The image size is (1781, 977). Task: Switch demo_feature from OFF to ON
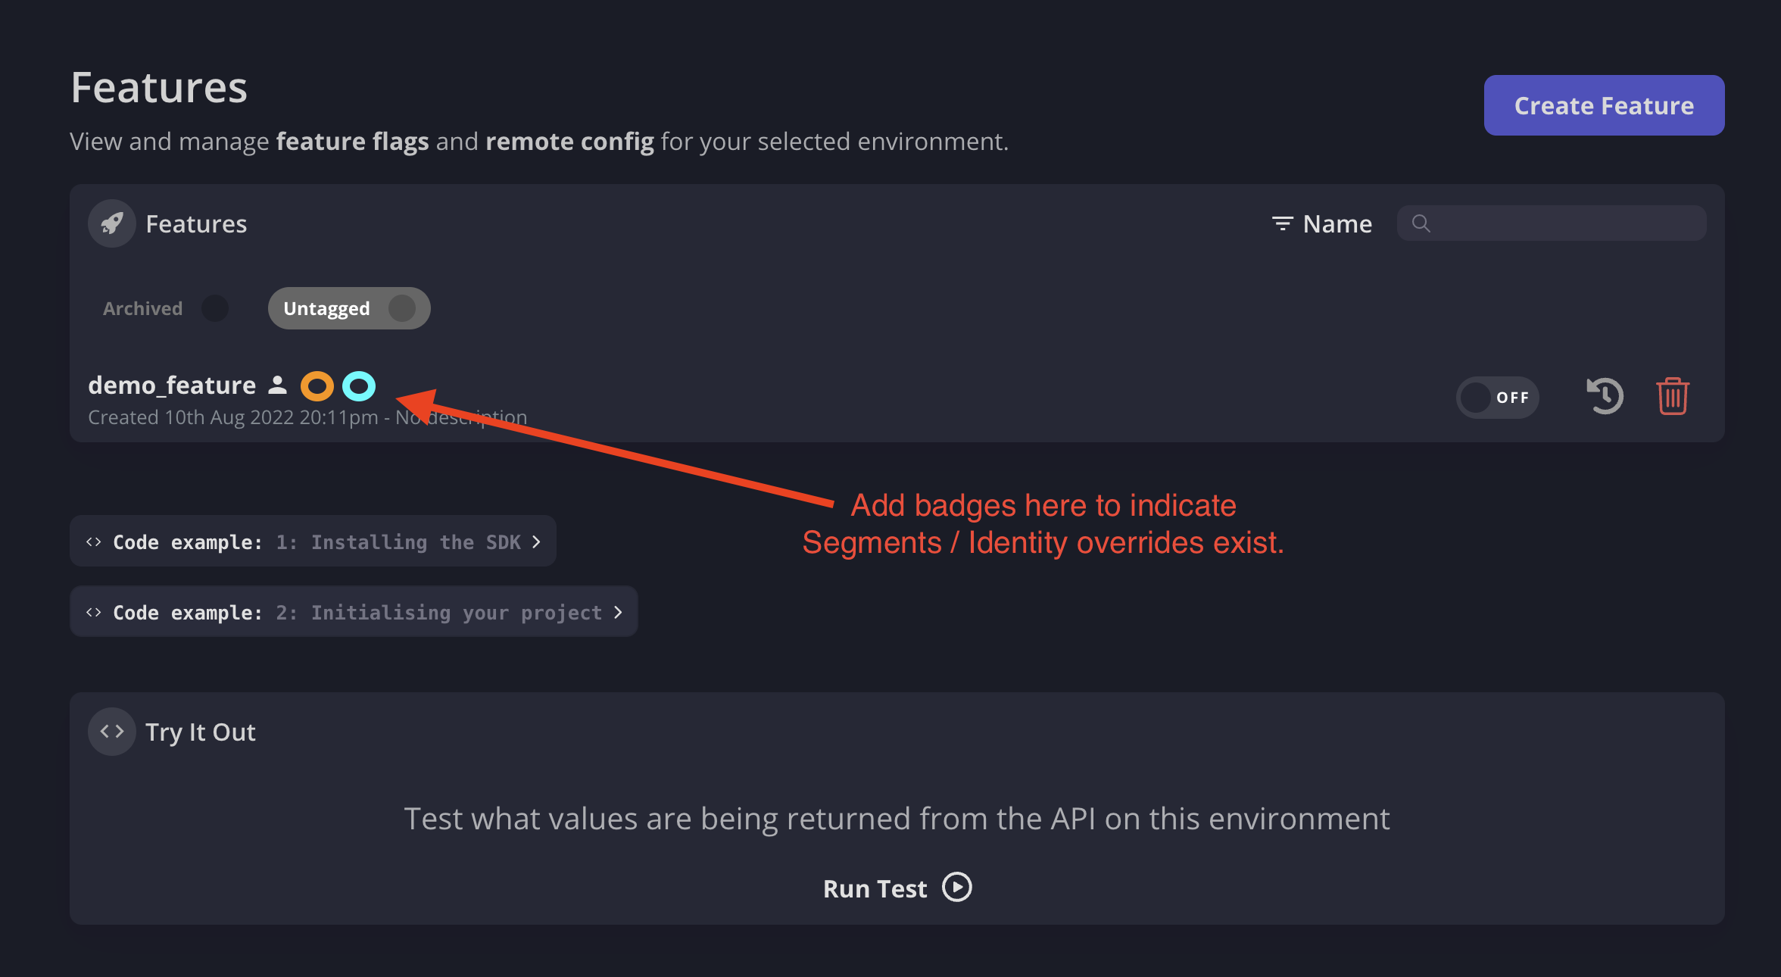(1498, 397)
